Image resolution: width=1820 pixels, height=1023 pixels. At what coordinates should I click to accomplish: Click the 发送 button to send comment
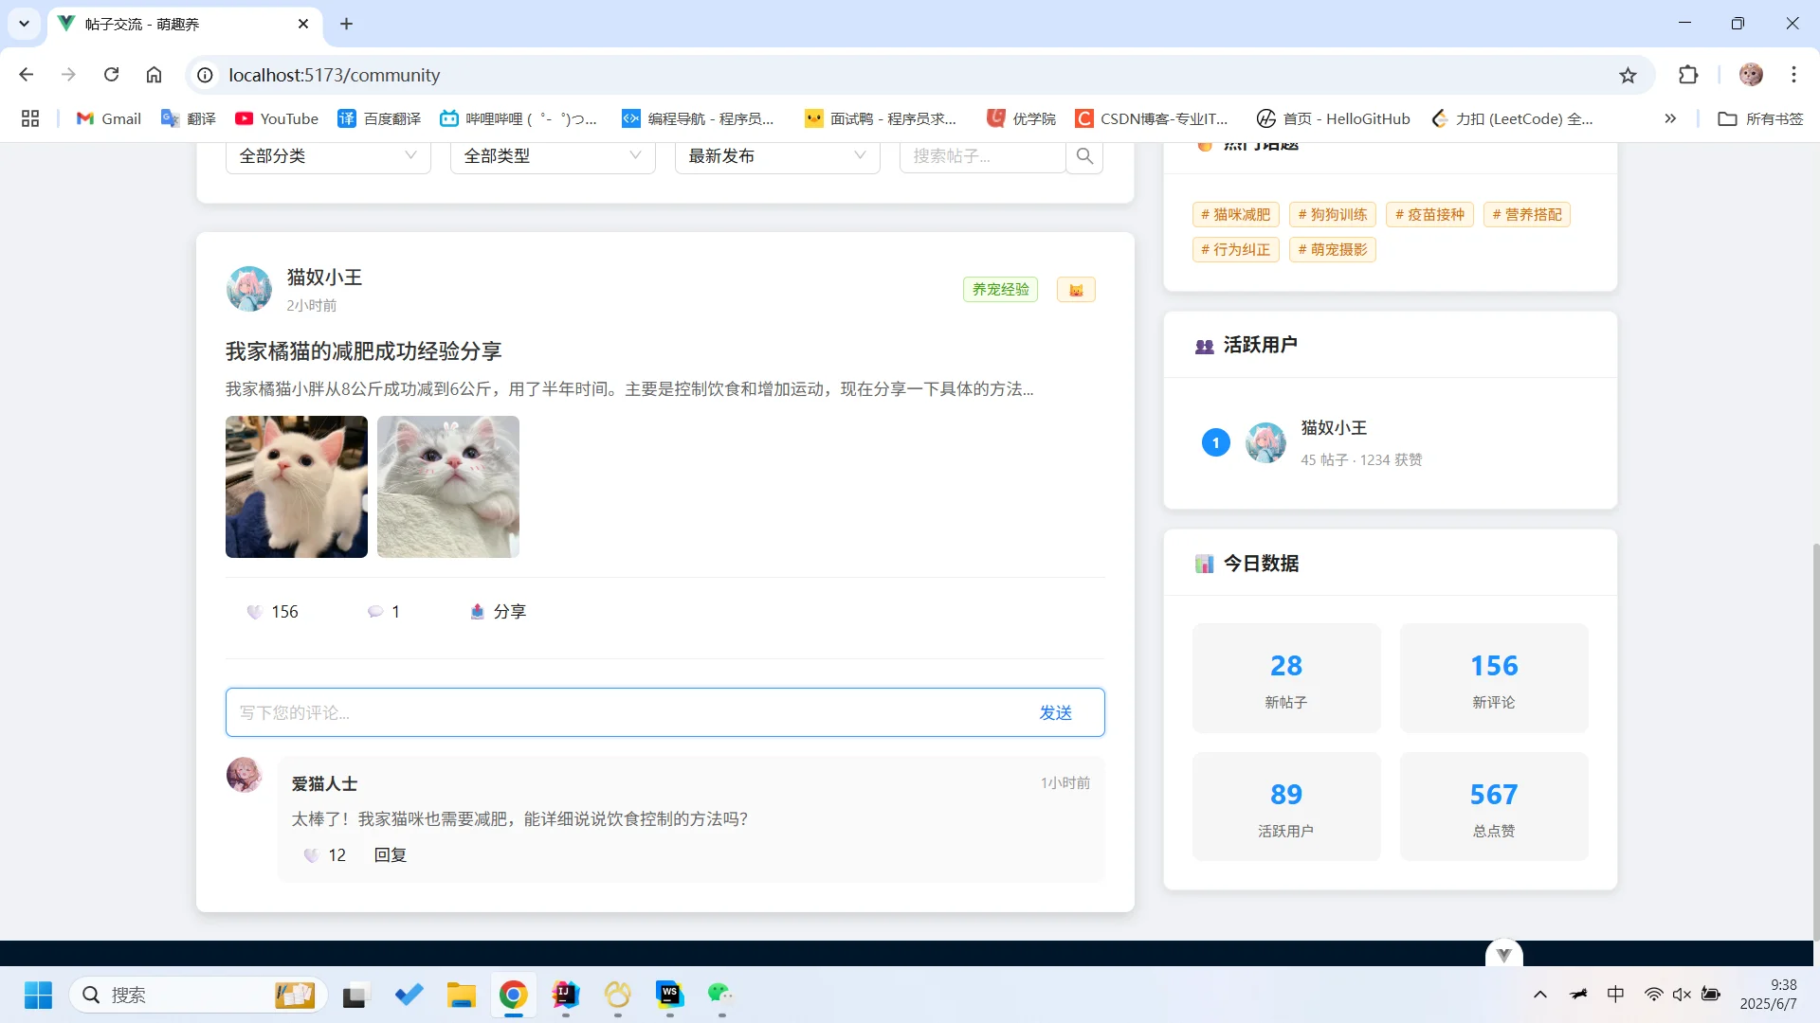coord(1055,712)
